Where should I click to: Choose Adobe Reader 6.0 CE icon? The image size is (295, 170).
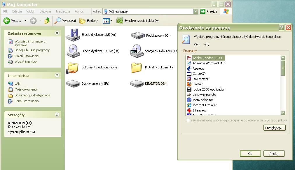click(x=189, y=58)
